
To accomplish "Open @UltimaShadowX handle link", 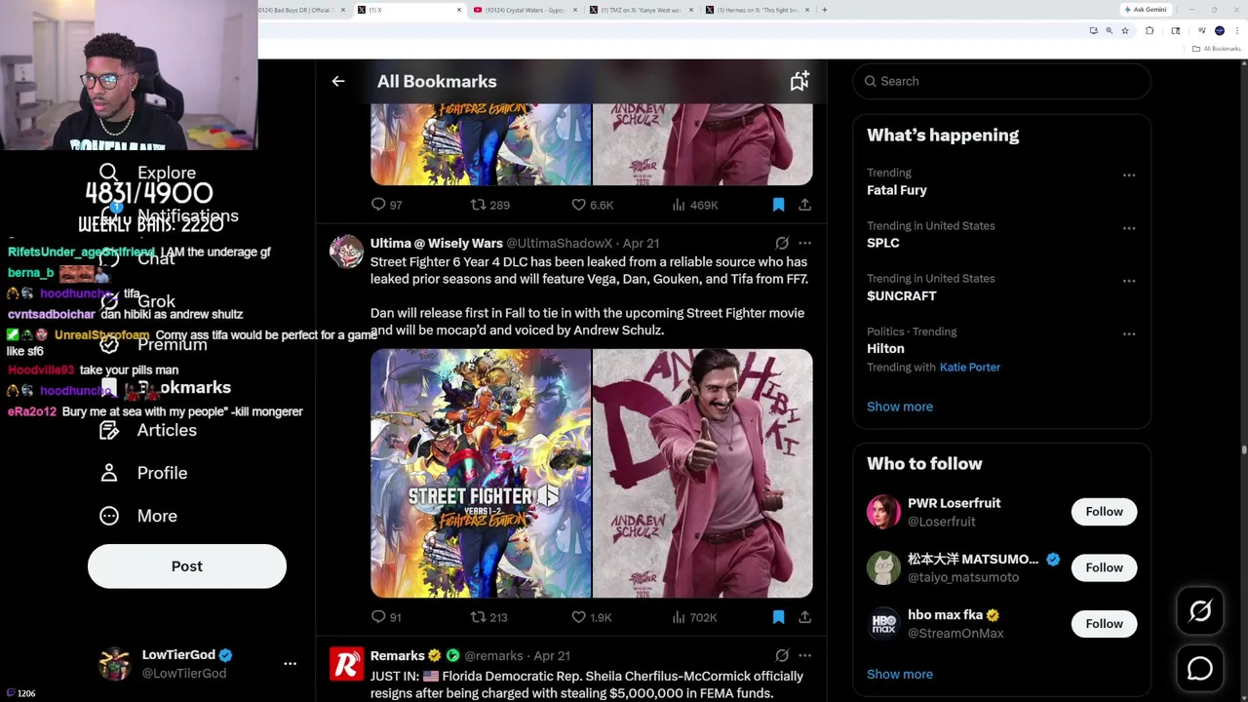I will click(559, 243).
